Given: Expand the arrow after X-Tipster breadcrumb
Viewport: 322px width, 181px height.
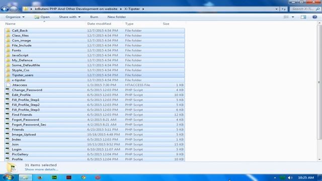Looking at the screenshot, I should [143, 9].
